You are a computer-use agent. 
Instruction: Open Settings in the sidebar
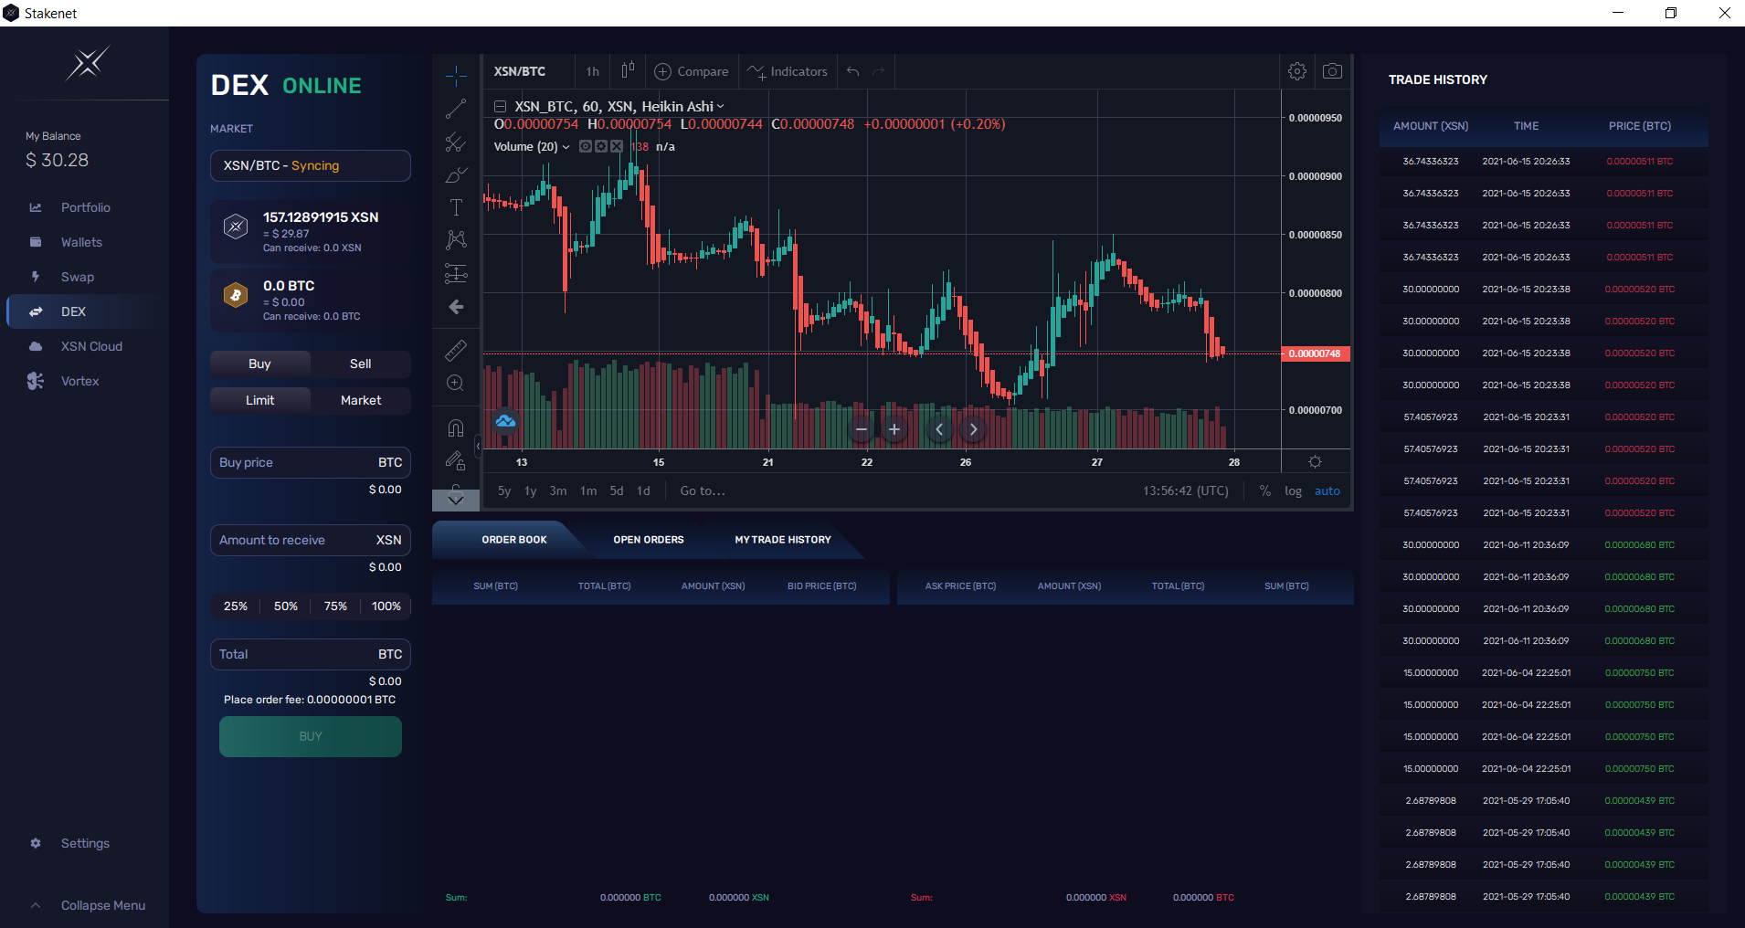pyautogui.click(x=86, y=843)
